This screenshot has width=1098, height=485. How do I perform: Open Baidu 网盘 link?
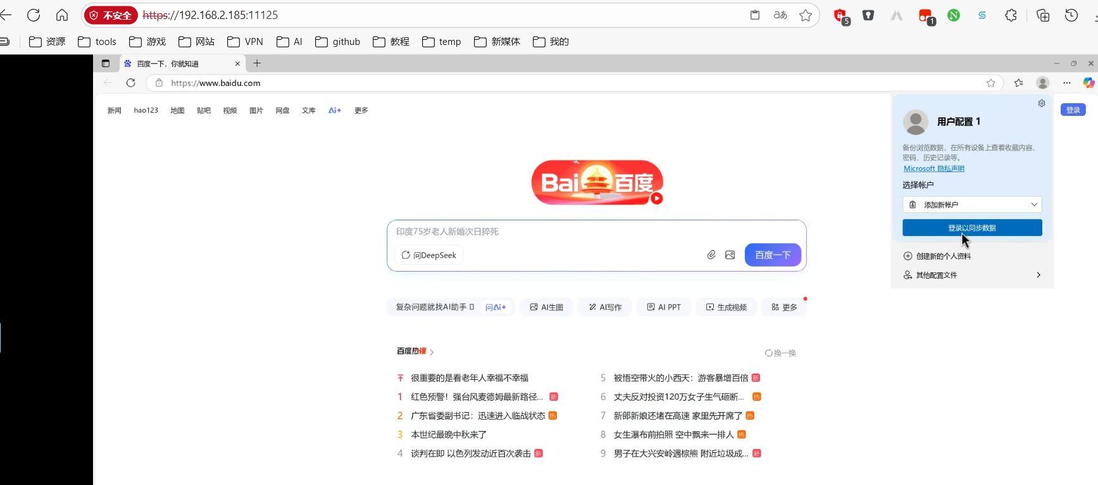click(282, 110)
